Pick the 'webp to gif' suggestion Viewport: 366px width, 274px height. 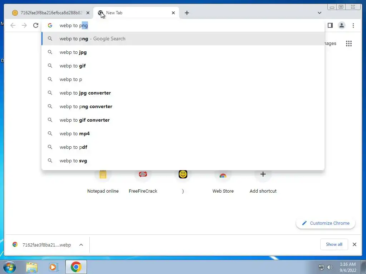click(183, 66)
